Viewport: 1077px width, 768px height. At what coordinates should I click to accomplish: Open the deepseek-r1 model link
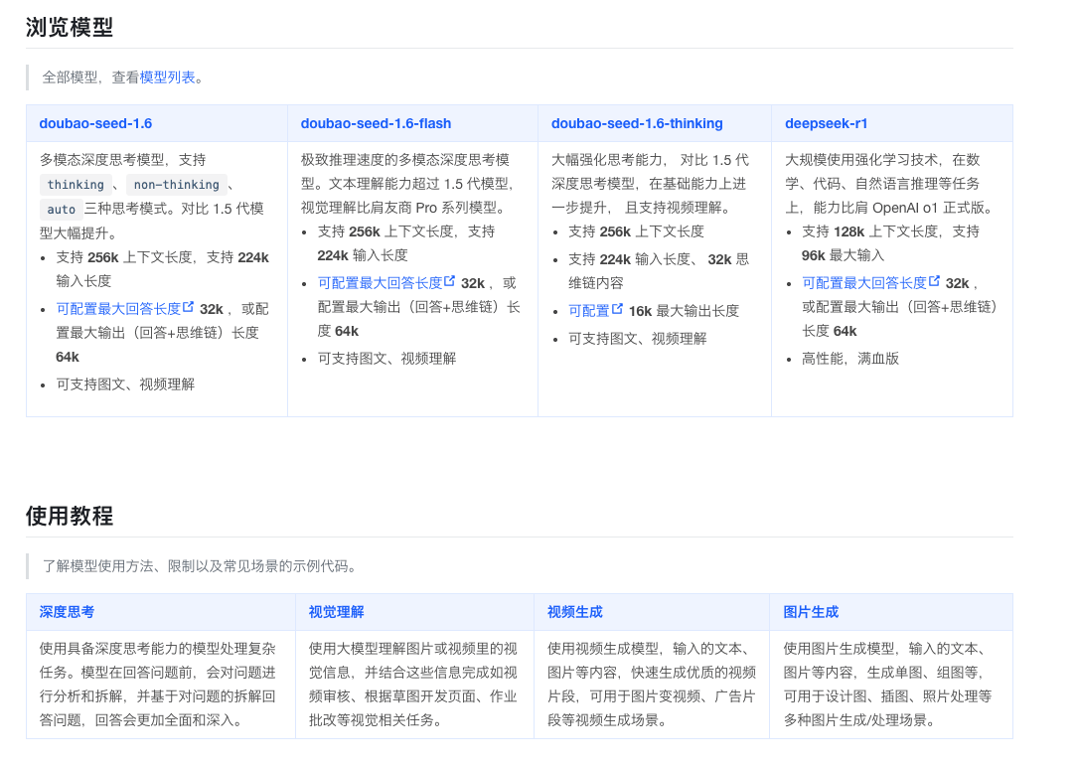[827, 123]
